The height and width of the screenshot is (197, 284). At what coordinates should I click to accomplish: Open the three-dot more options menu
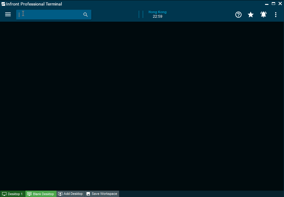point(276,15)
